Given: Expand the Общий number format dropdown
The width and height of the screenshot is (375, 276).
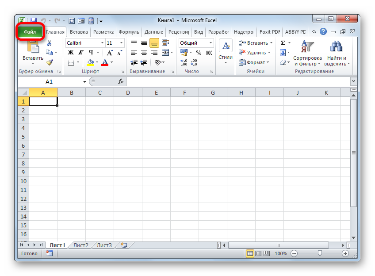Looking at the screenshot, I should tap(210, 43).
